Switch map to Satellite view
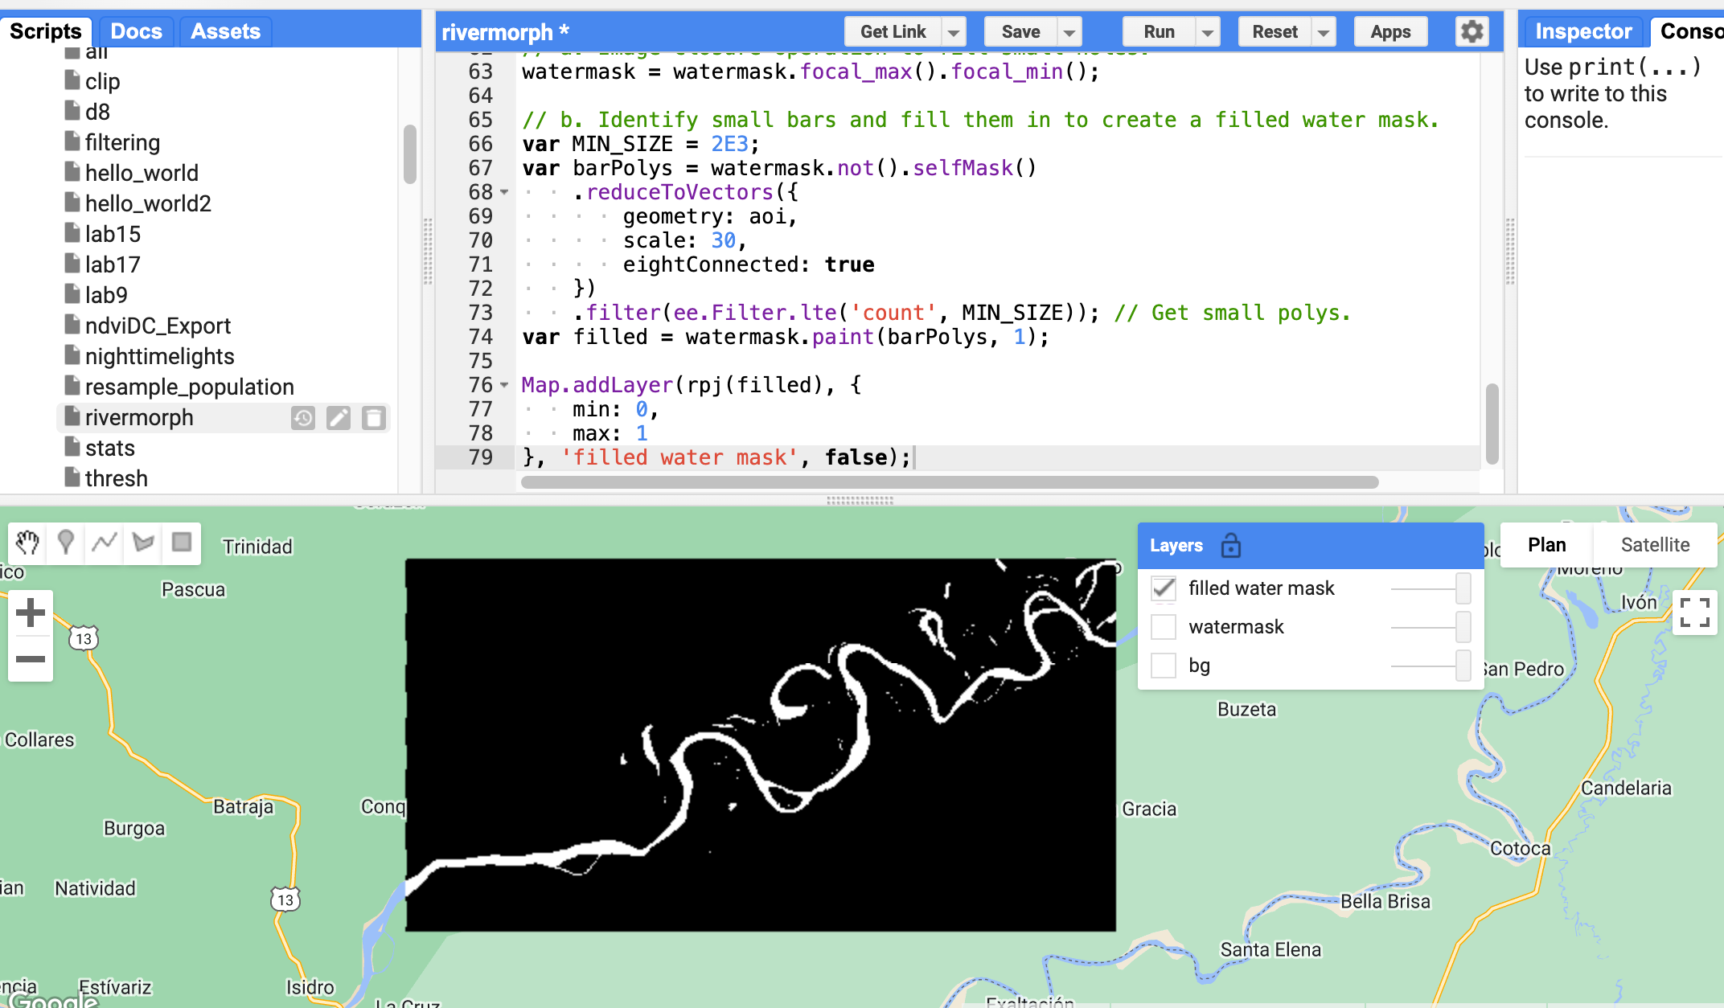 point(1655,545)
